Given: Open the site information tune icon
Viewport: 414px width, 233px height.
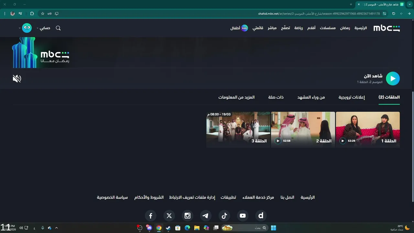Looking at the screenshot, I should pos(384,14).
